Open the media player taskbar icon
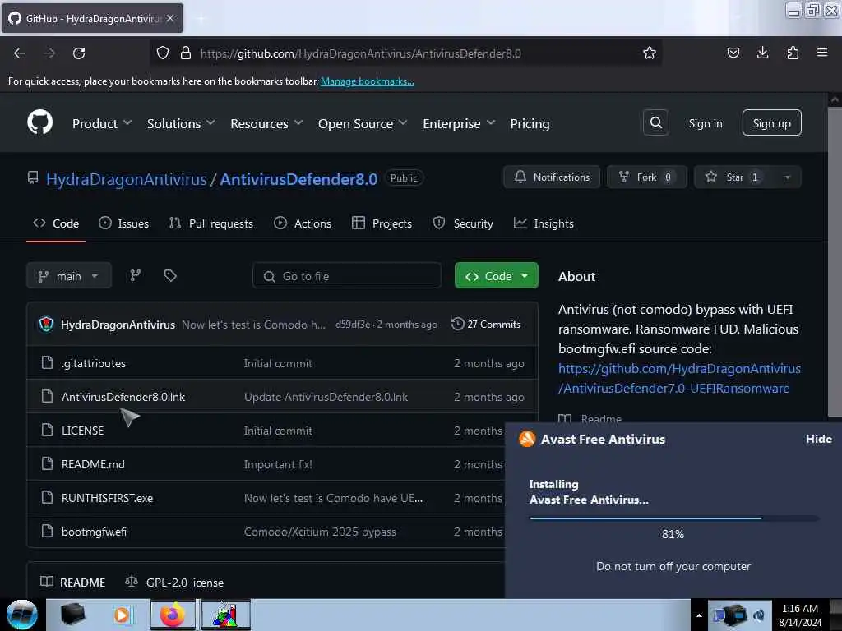842x631 pixels. coord(122,615)
